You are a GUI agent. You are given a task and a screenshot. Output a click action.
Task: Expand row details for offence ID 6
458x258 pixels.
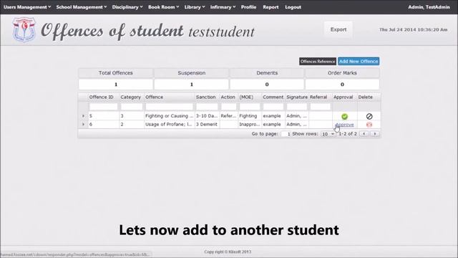(83, 124)
